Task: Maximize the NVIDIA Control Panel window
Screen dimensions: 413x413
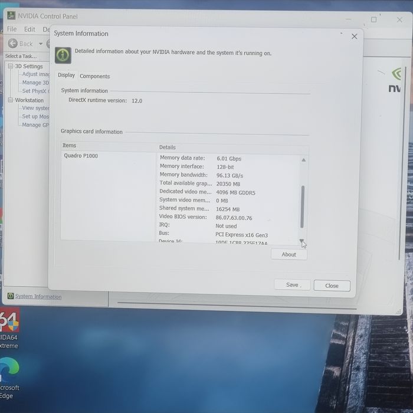Action: coord(373,19)
